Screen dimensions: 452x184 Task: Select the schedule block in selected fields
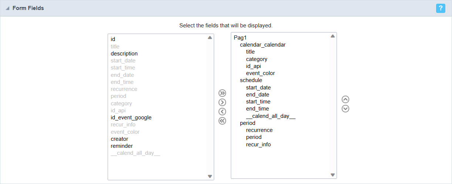click(x=251, y=80)
